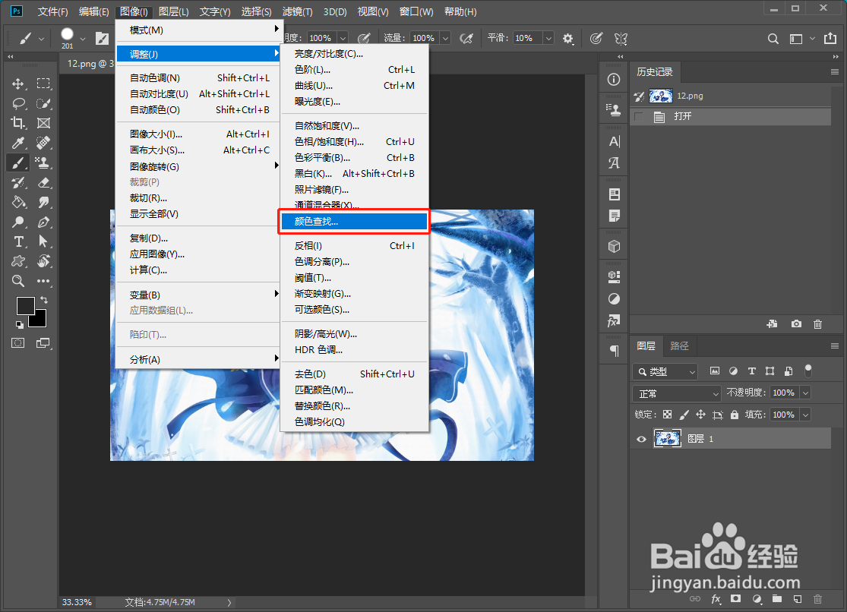Toggle layer filtering switch
This screenshot has height=612, width=847.
point(808,371)
